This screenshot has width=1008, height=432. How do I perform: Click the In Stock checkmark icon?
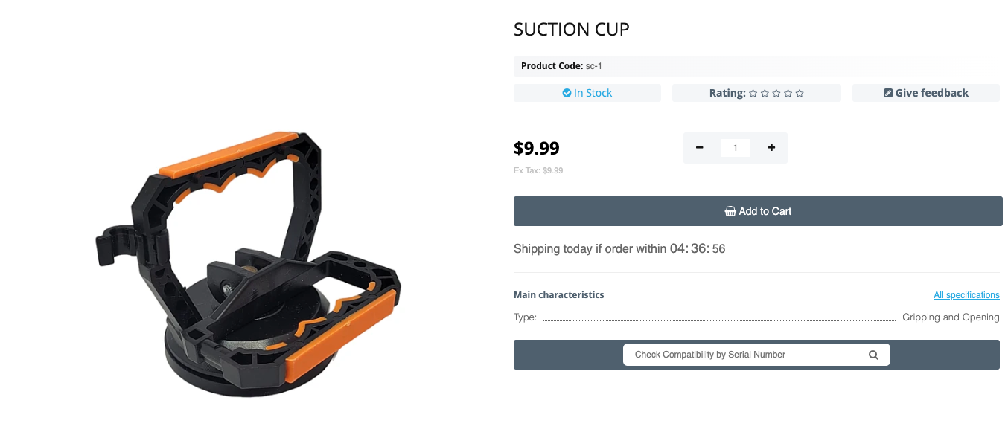567,93
